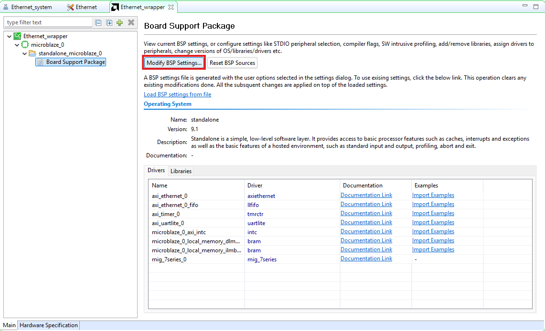Open the Hardware Specification tab

[48, 325]
